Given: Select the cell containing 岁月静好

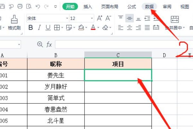Looking at the screenshot, I should [56, 86].
